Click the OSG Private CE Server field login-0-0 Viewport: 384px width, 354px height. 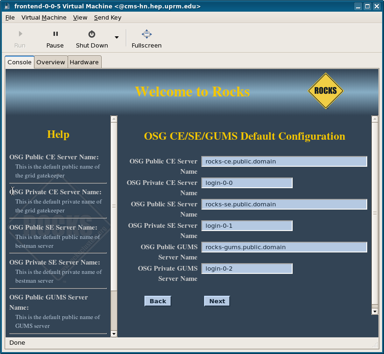[247, 183]
